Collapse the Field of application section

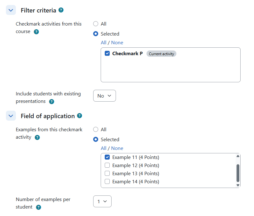pos(11,116)
